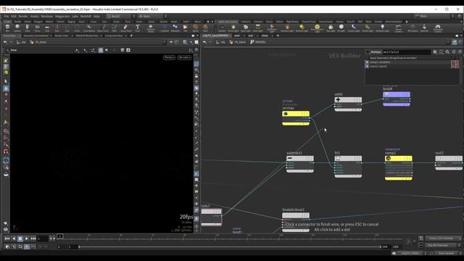Open the parameter gear menu for multiply1
464x261 pixels.
pos(435,52)
